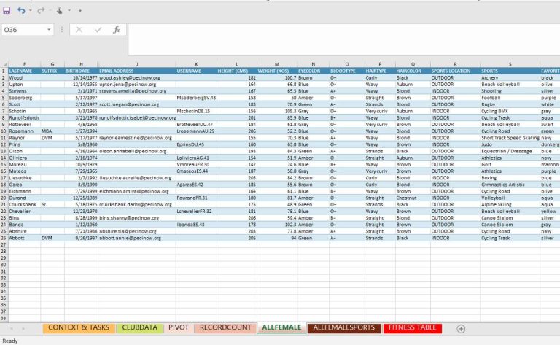Click the Undo arrow icon
Screen dimensions: 560x345
(20, 11)
